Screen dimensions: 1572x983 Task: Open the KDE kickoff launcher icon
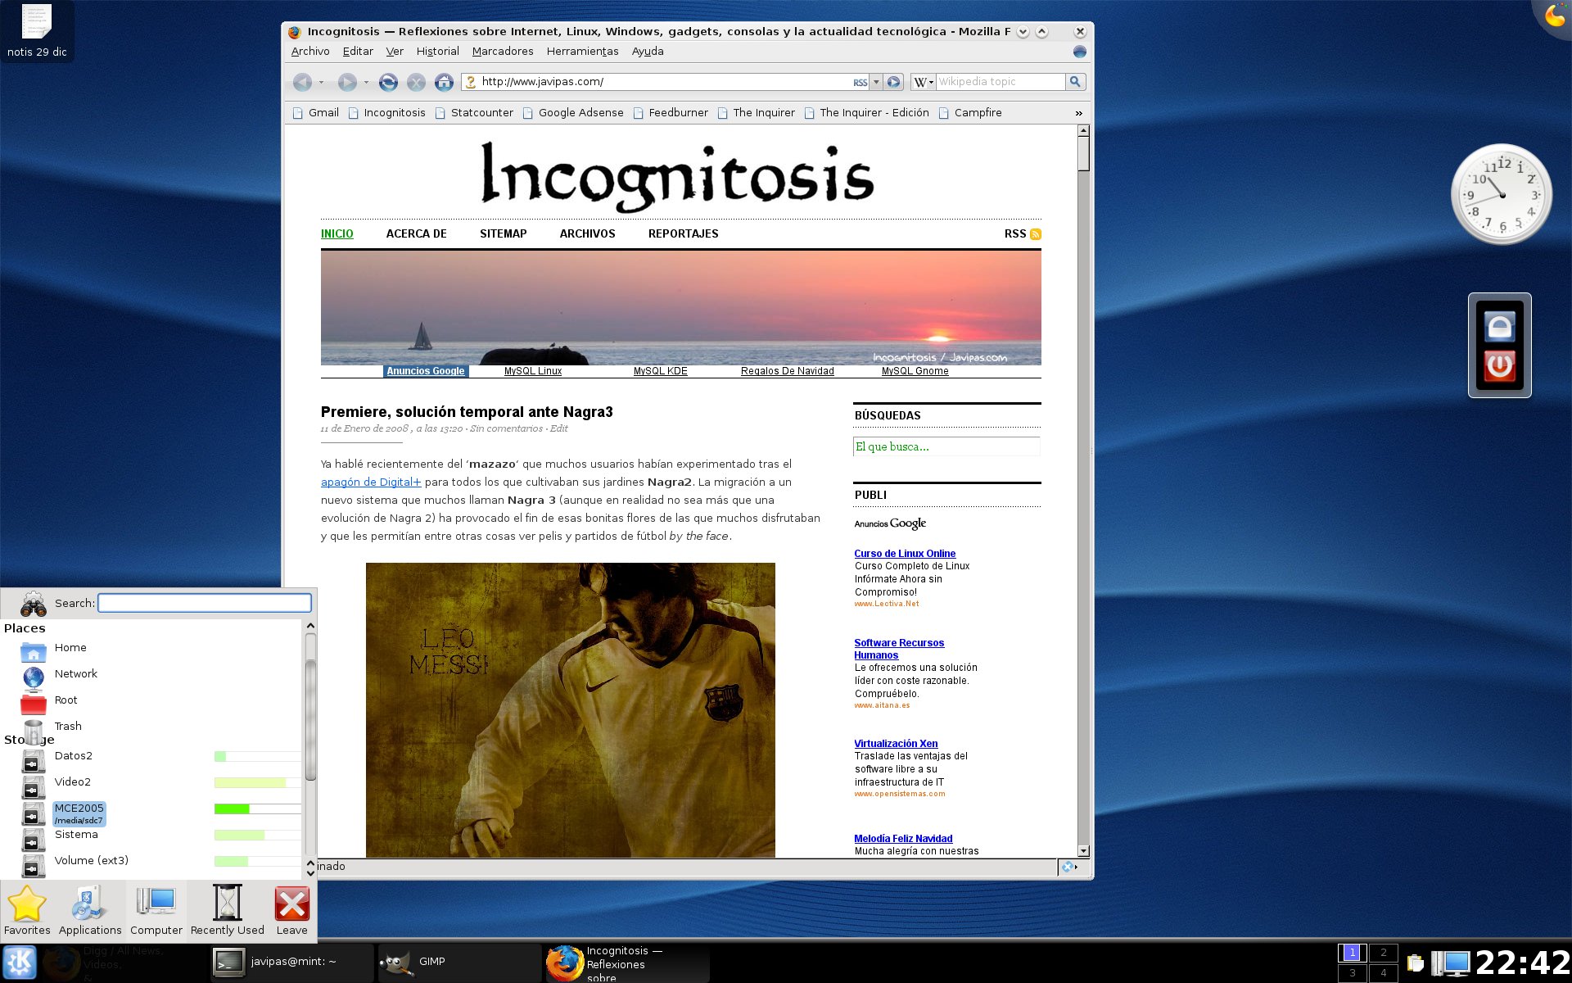pyautogui.click(x=20, y=962)
